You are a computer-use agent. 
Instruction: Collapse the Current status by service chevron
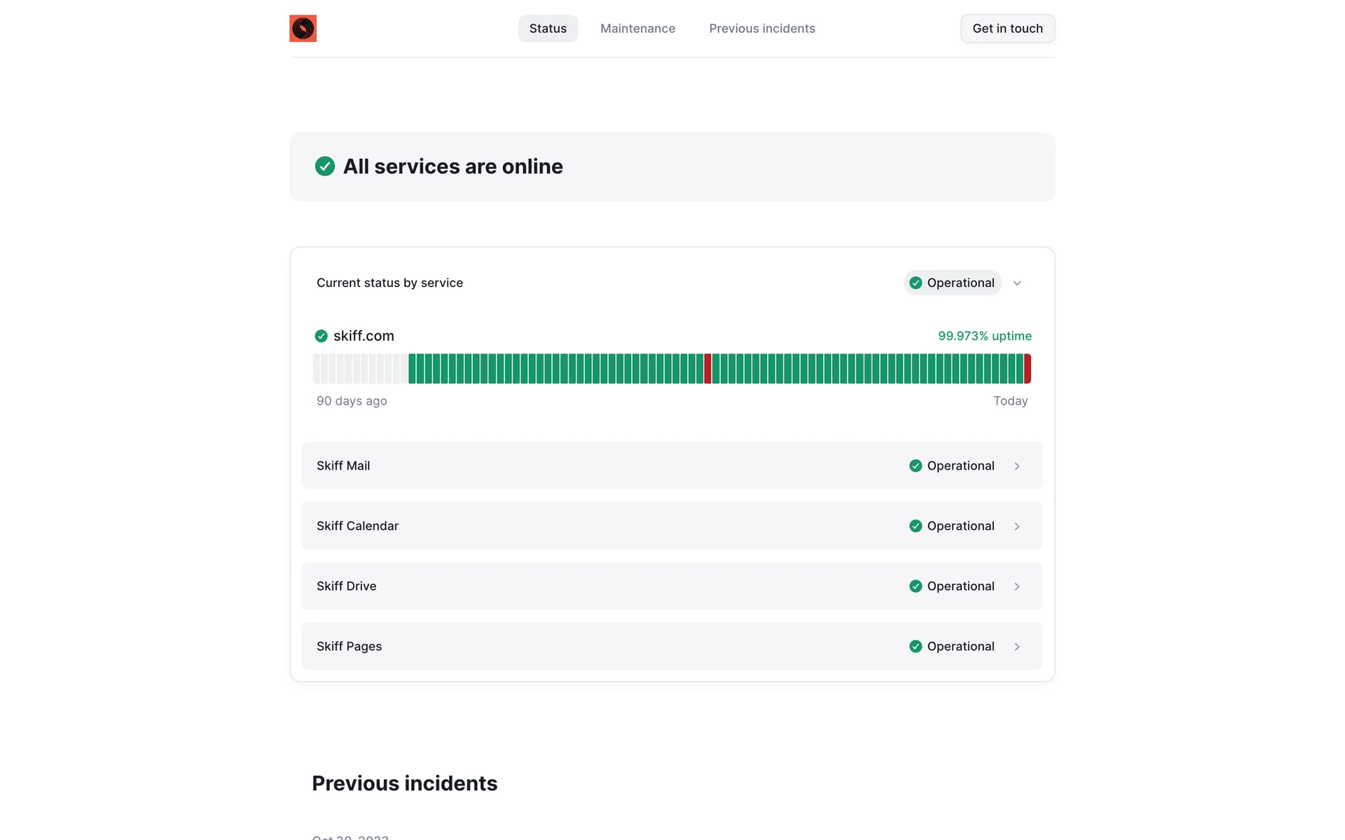[x=1017, y=283]
